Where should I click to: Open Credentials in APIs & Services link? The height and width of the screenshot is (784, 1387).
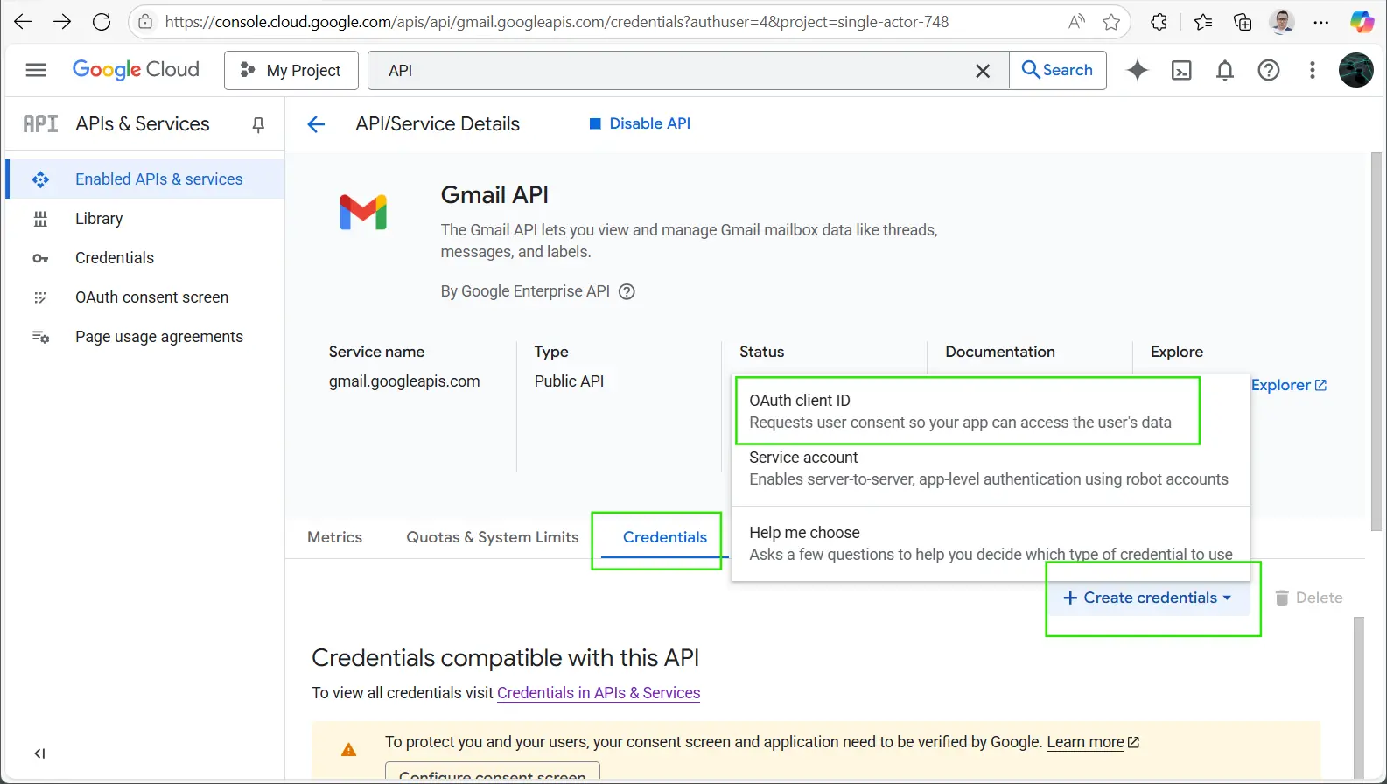(599, 693)
